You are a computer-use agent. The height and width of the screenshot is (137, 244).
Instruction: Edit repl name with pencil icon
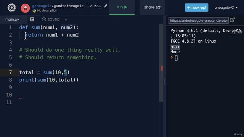click(106, 6)
